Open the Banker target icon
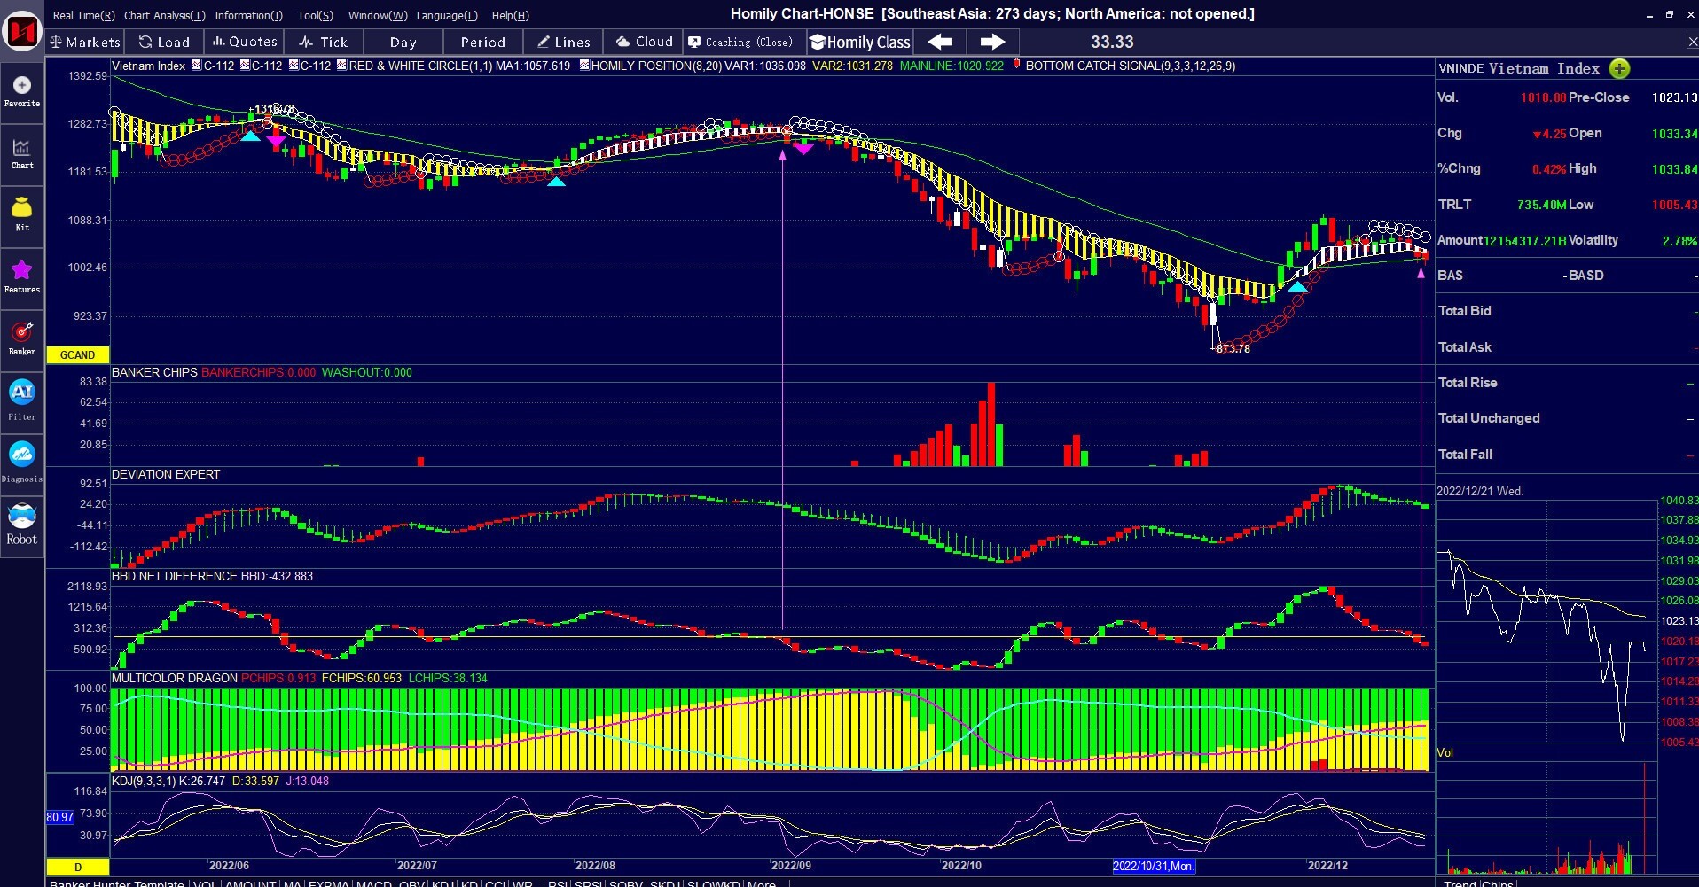The image size is (1699, 887). coord(22,338)
